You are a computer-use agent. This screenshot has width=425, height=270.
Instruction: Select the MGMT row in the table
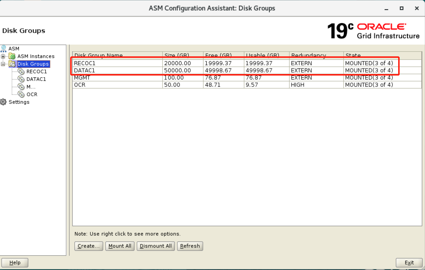coord(247,78)
